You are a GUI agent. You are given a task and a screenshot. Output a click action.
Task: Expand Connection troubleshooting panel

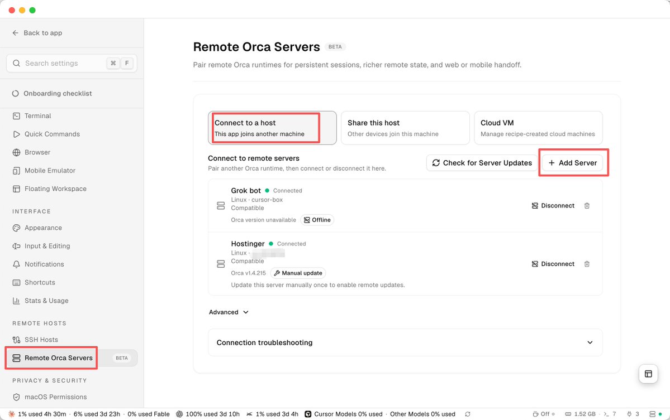(405, 342)
